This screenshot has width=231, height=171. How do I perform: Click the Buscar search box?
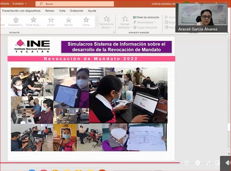[75, 4]
